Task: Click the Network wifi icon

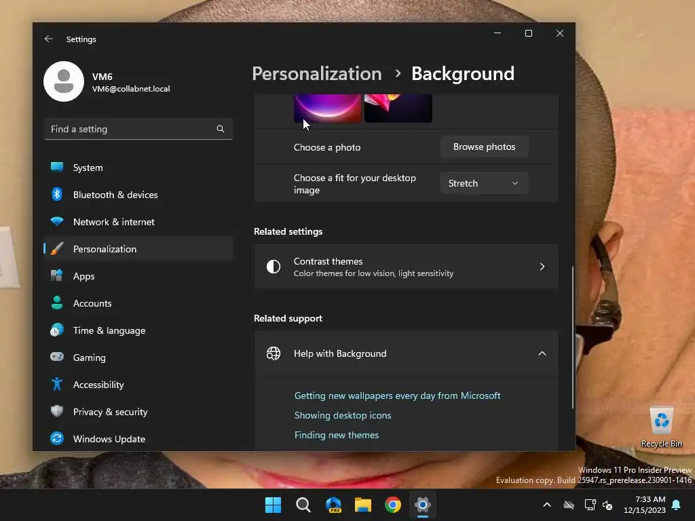Action: tap(57, 221)
